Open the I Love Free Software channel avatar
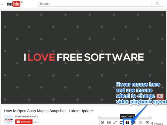The height and width of the screenshot is (125, 167). (x=9, y=120)
